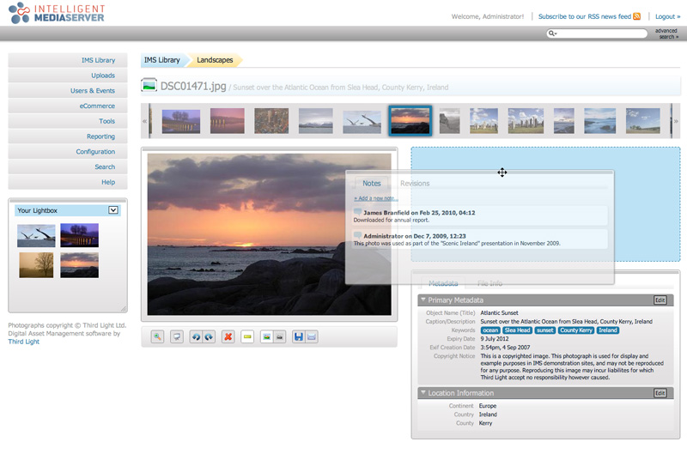This screenshot has height=454, width=687.
Task: Click Edit button for Primary Metadata
Action: coord(660,300)
